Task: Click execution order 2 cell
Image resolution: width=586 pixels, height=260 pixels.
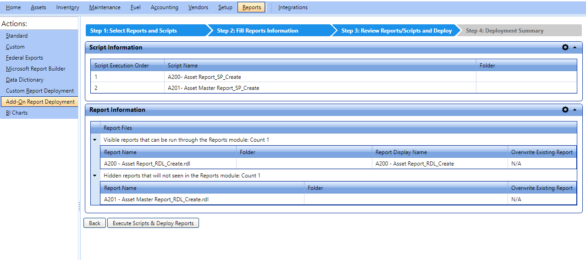Action: (x=127, y=88)
